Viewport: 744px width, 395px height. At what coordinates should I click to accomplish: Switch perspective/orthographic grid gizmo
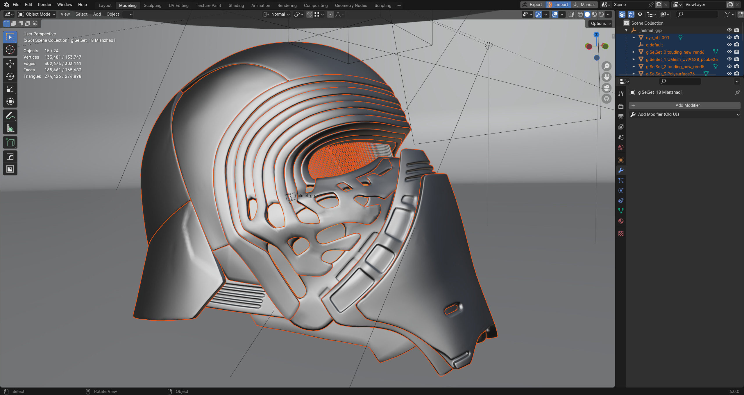tap(607, 99)
